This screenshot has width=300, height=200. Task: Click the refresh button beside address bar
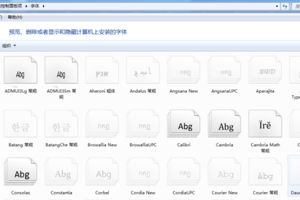coord(285,6)
